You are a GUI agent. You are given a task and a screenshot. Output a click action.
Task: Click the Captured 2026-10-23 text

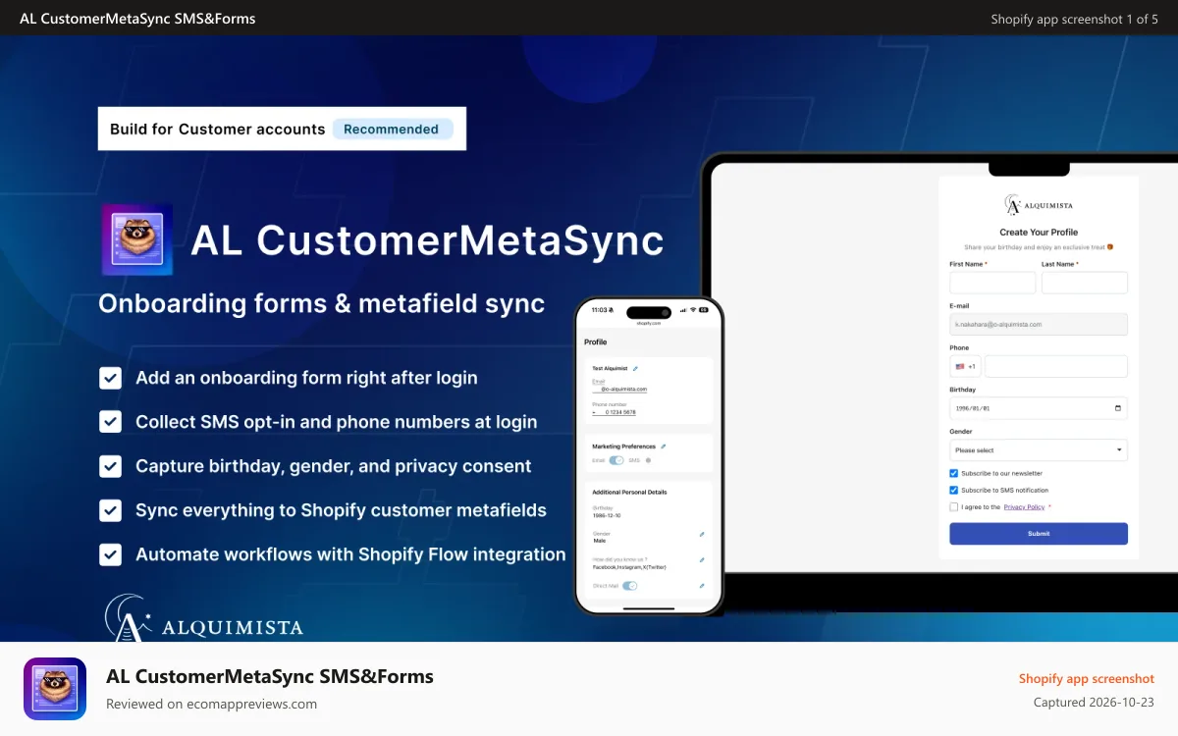pos(1094,703)
